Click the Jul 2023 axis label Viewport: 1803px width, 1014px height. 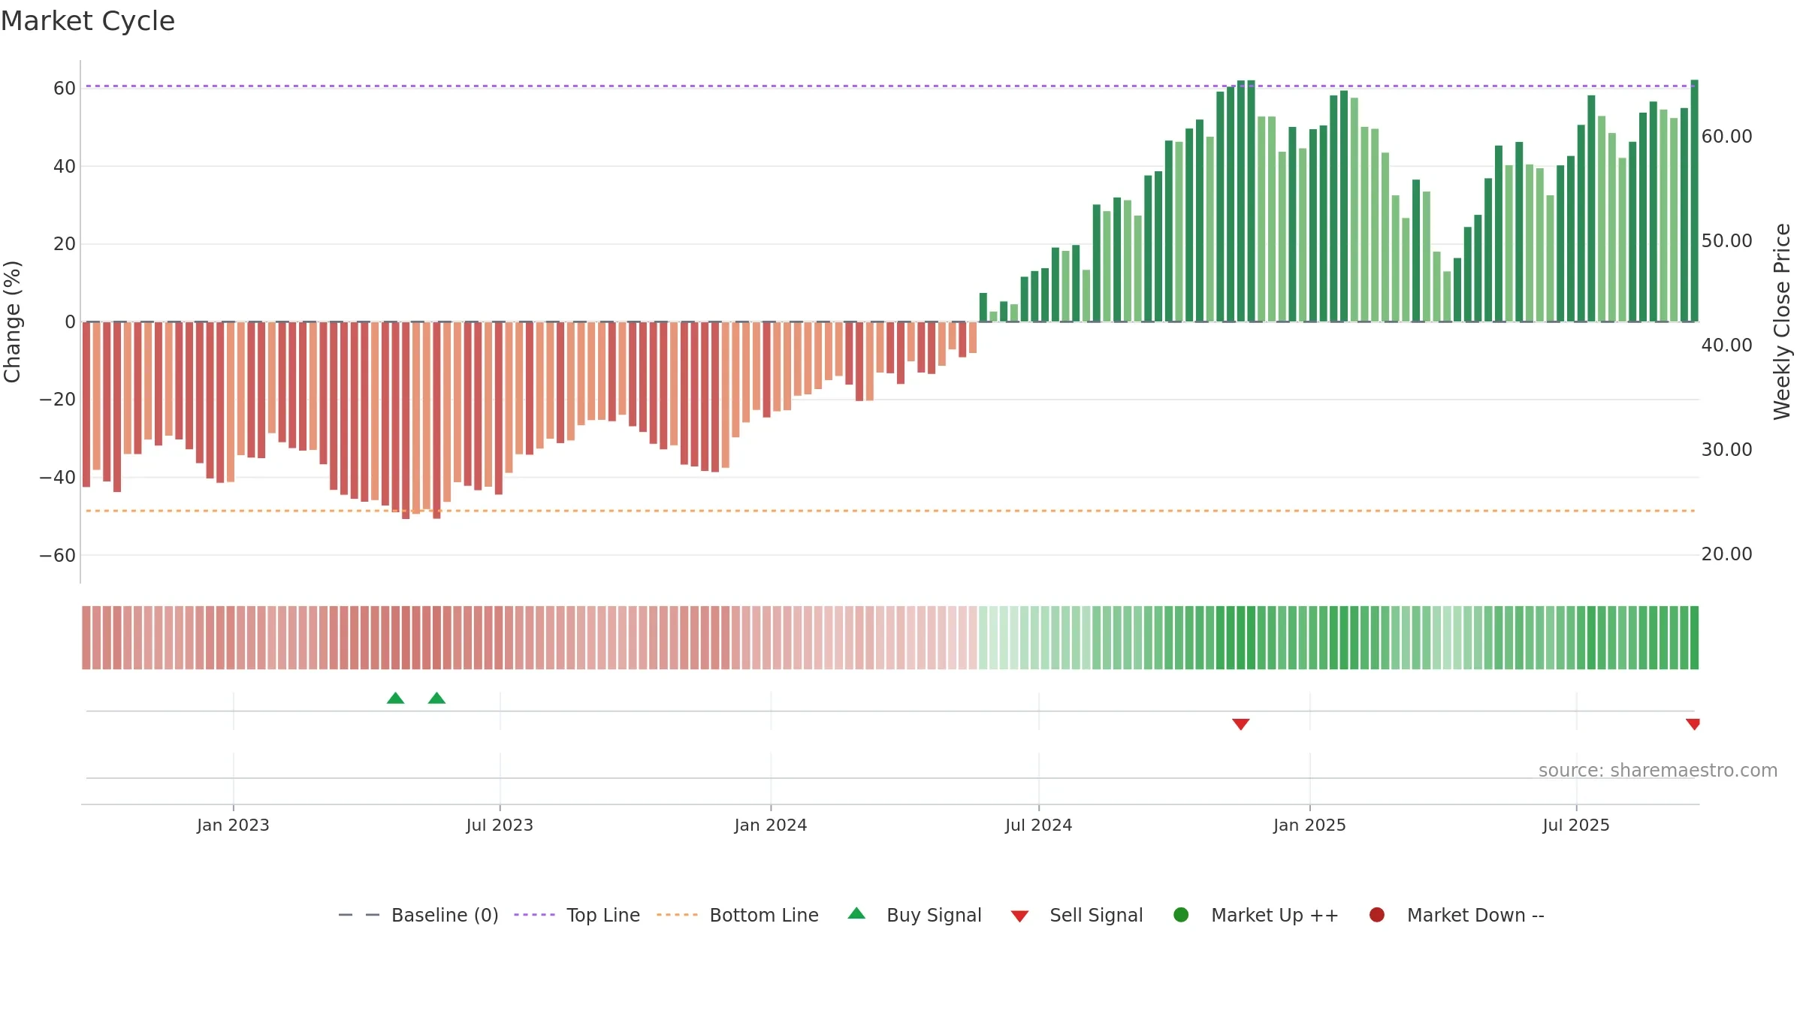500,825
